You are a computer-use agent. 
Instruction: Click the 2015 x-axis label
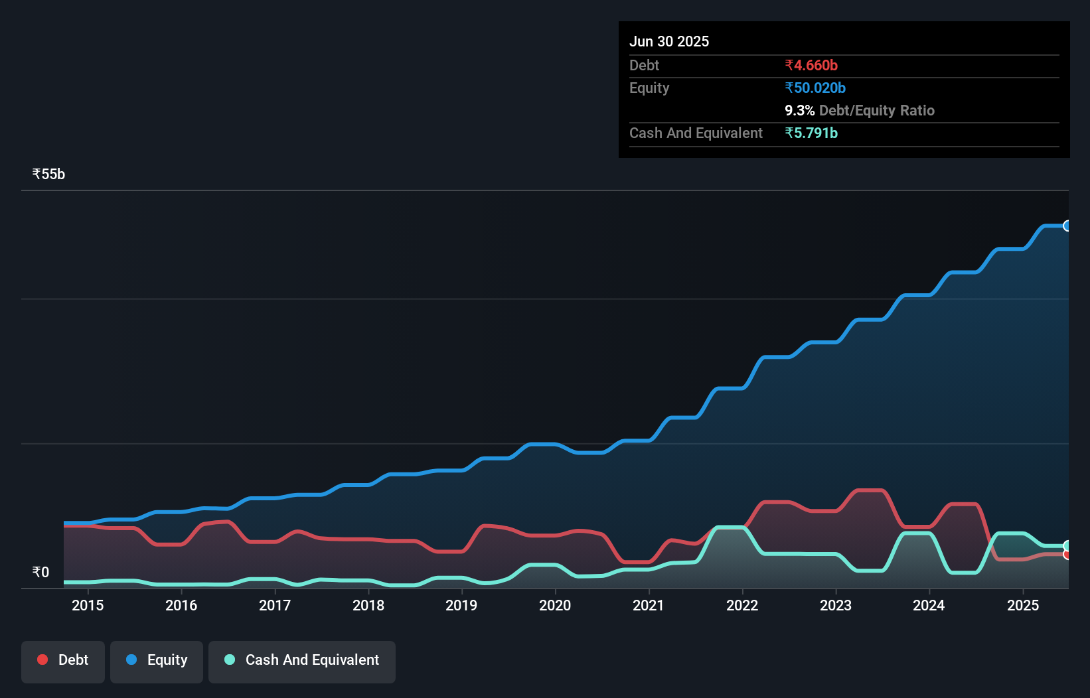pos(88,605)
